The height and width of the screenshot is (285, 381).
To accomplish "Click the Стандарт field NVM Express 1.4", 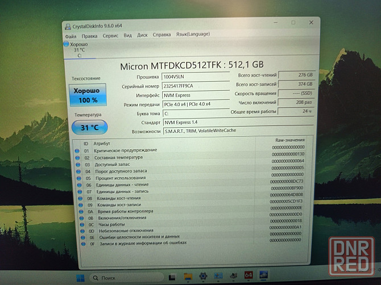I will [238, 122].
